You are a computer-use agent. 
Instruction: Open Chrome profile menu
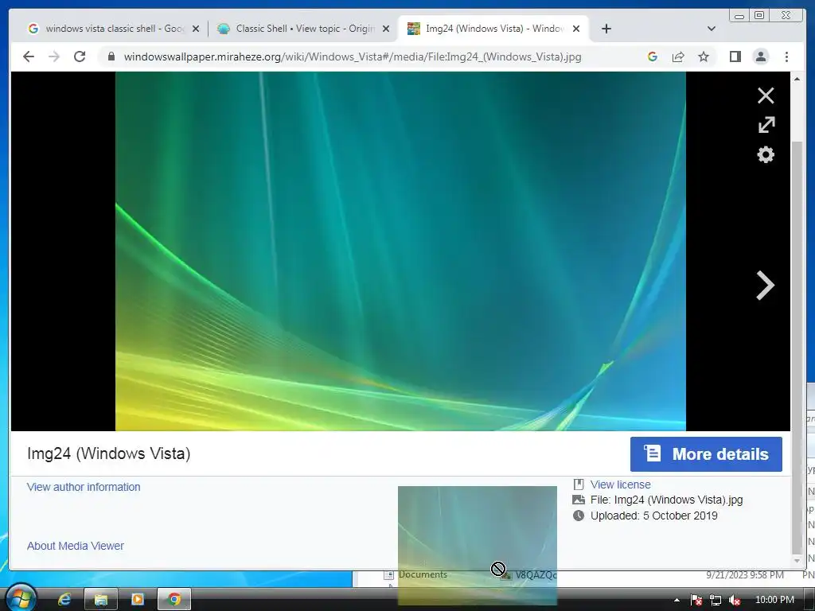pyautogui.click(x=760, y=56)
